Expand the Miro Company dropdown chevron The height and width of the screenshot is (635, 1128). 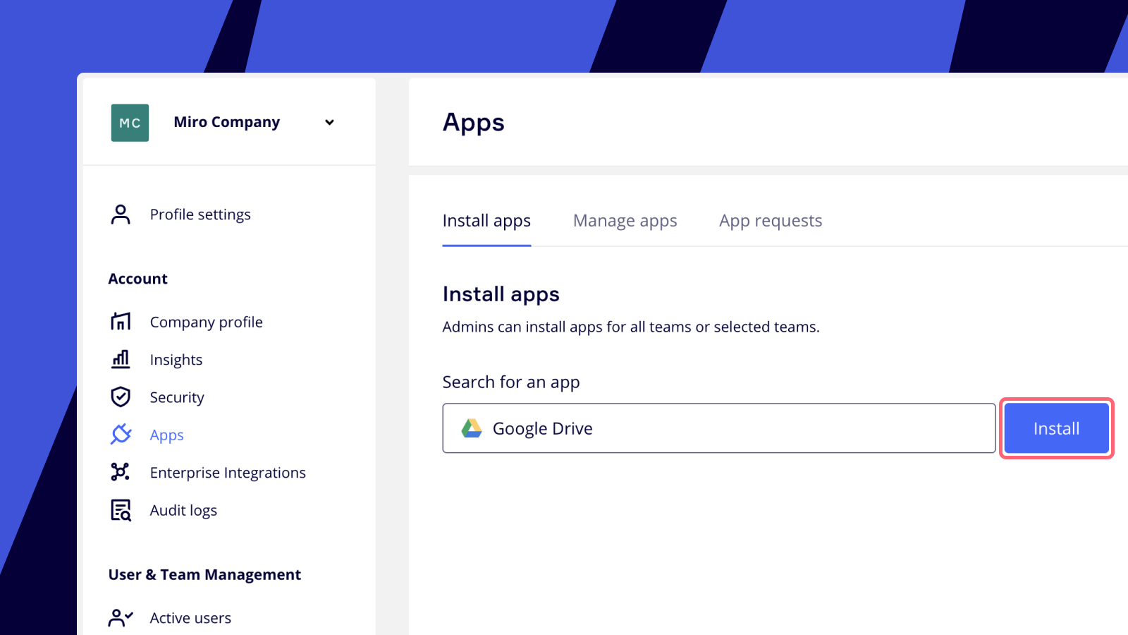click(329, 123)
